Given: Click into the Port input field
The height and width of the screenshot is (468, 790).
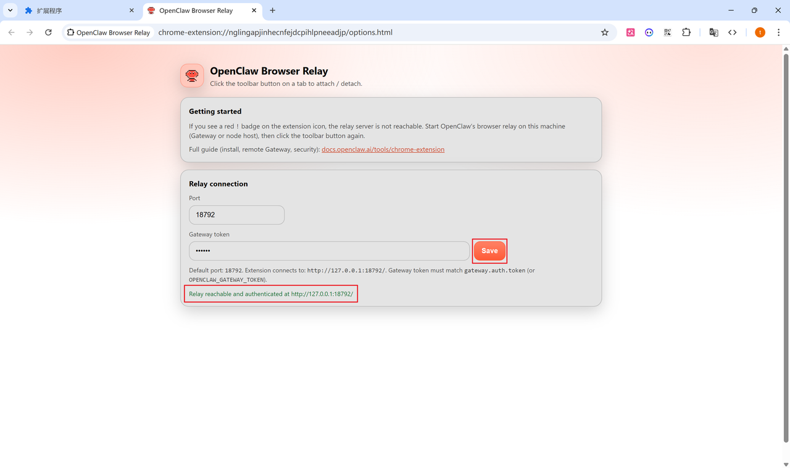Looking at the screenshot, I should click(236, 215).
